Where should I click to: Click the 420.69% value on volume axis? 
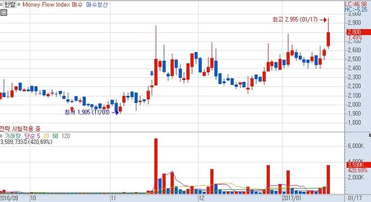point(357,170)
